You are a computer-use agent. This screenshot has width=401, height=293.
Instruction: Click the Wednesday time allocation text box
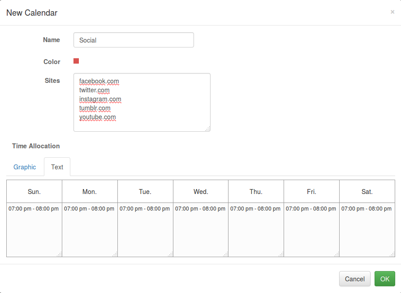(201, 229)
